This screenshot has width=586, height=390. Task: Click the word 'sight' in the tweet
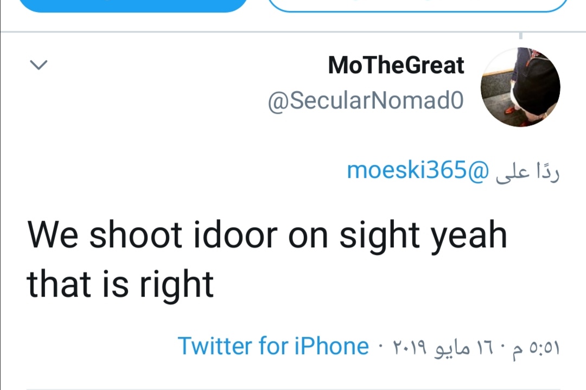[379, 235]
